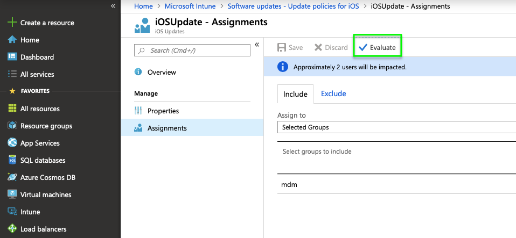Click the SQL databases icon
The width and height of the screenshot is (516, 238).
(x=12, y=160)
